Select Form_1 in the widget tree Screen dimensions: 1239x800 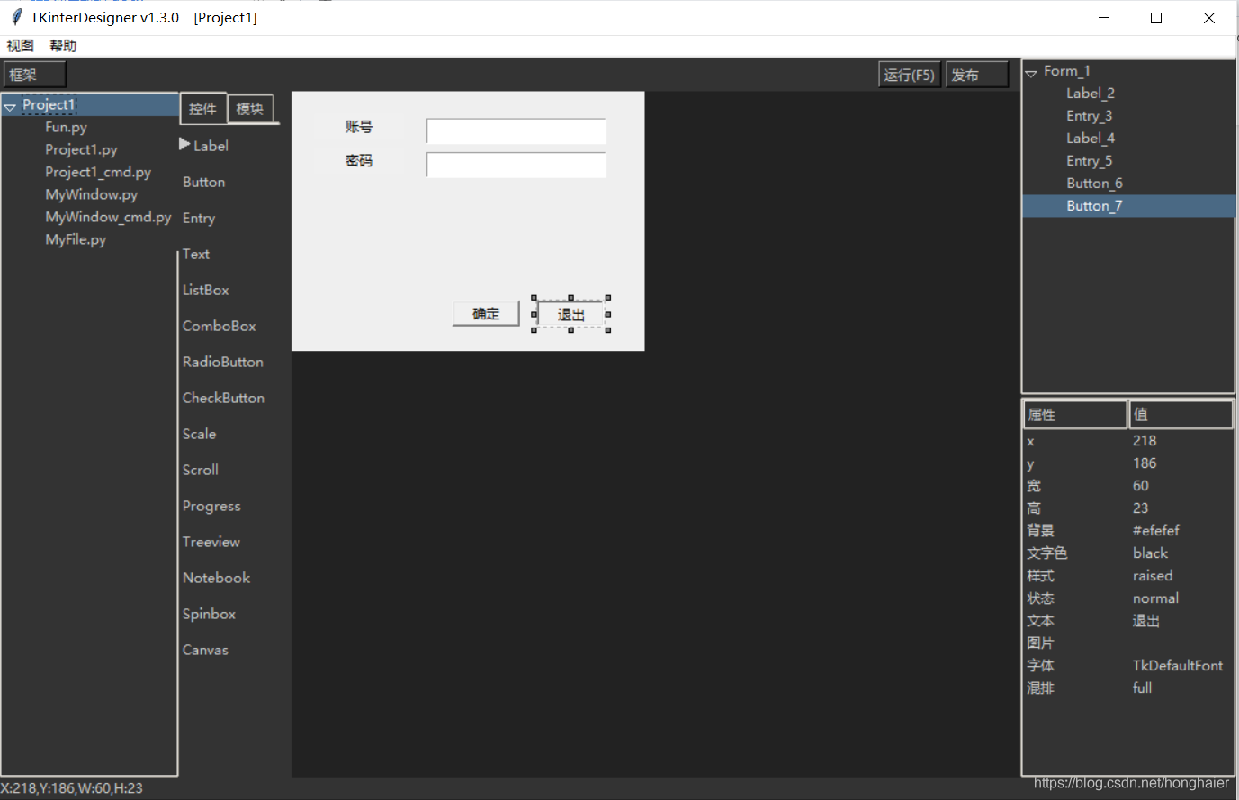(x=1066, y=71)
